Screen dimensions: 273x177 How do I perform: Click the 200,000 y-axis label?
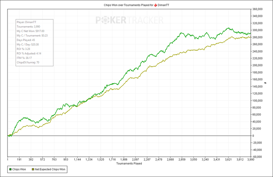click(257, 65)
